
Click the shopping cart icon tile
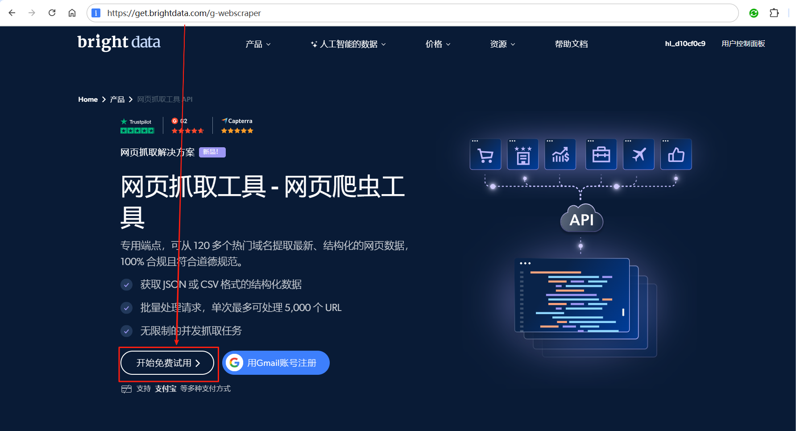click(485, 155)
